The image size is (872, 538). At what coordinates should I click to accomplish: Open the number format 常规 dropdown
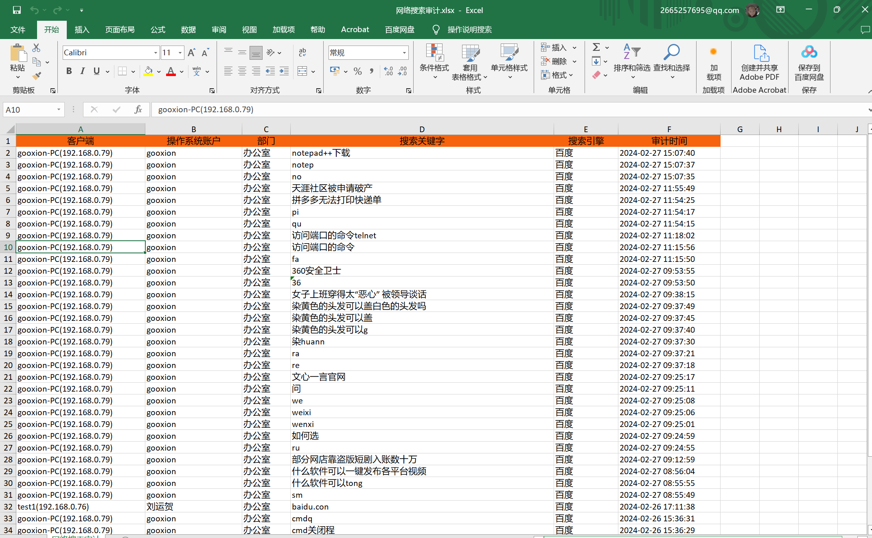[404, 53]
